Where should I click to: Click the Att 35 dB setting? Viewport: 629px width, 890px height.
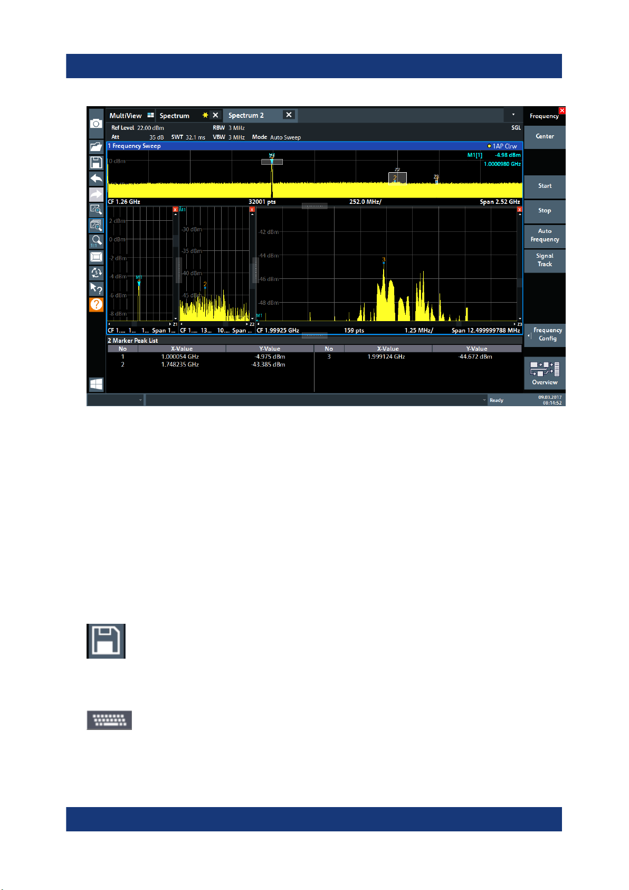pyautogui.click(x=138, y=137)
